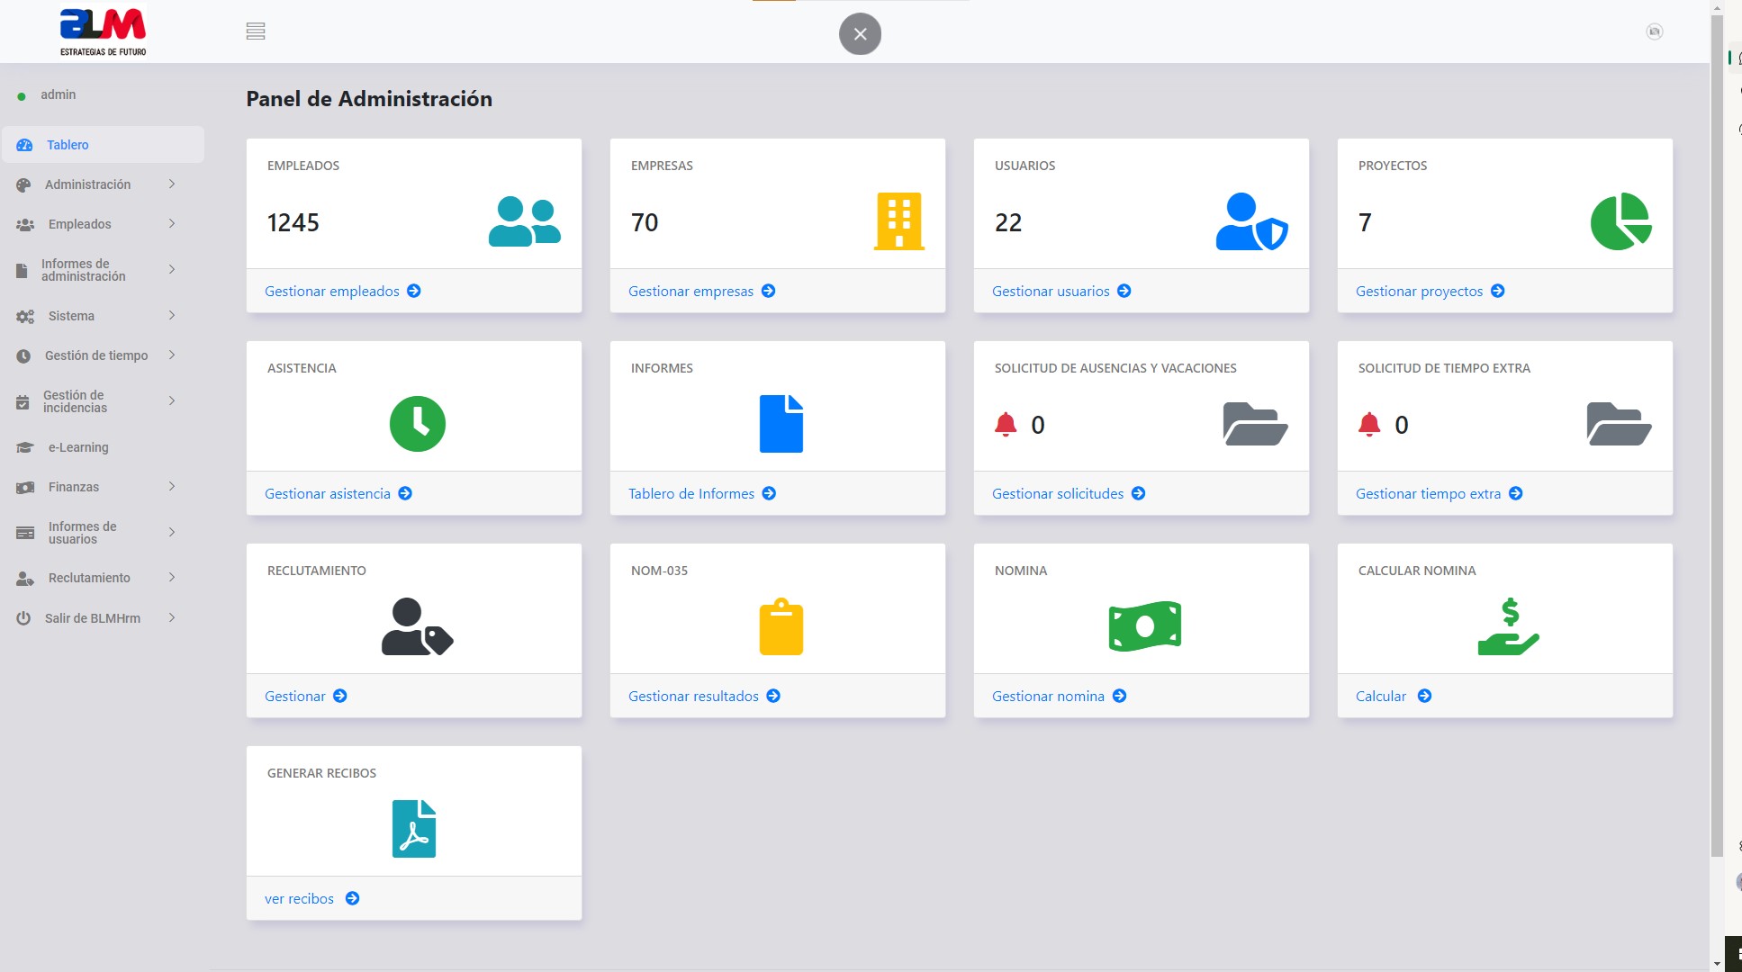Click the green clock Asistencia icon

point(417,424)
